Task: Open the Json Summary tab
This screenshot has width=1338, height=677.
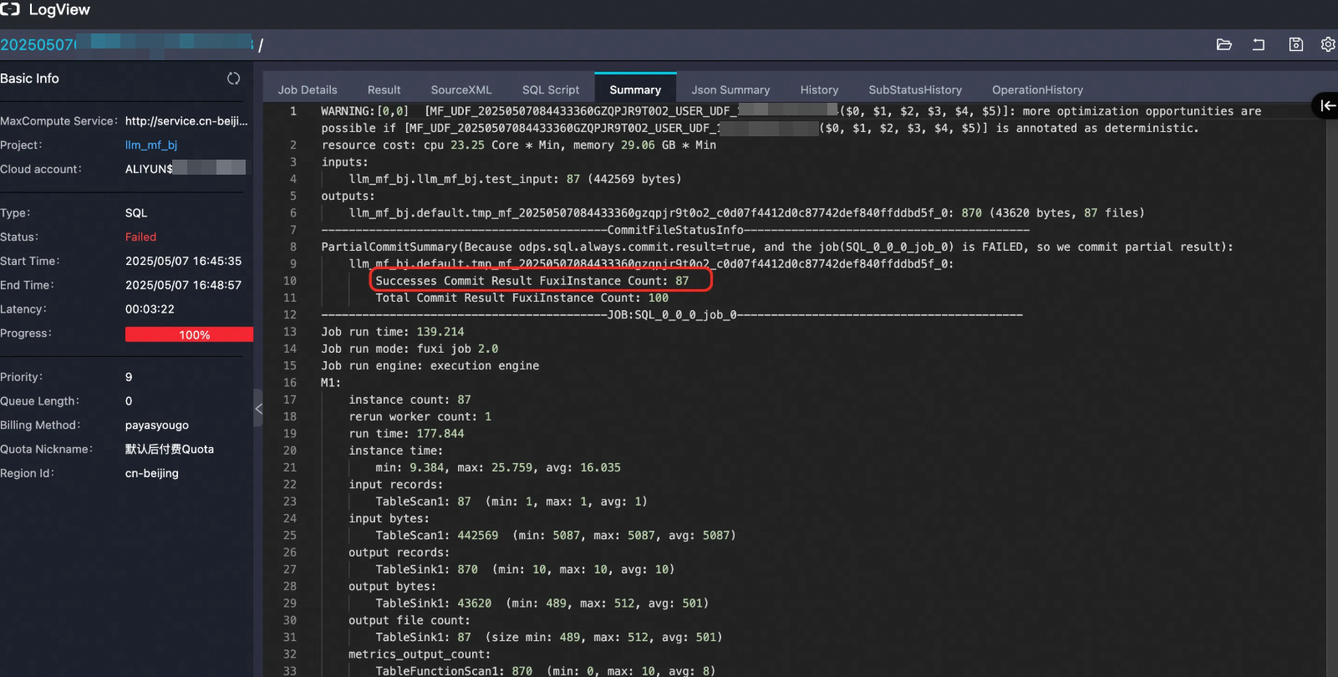Action: 730,90
